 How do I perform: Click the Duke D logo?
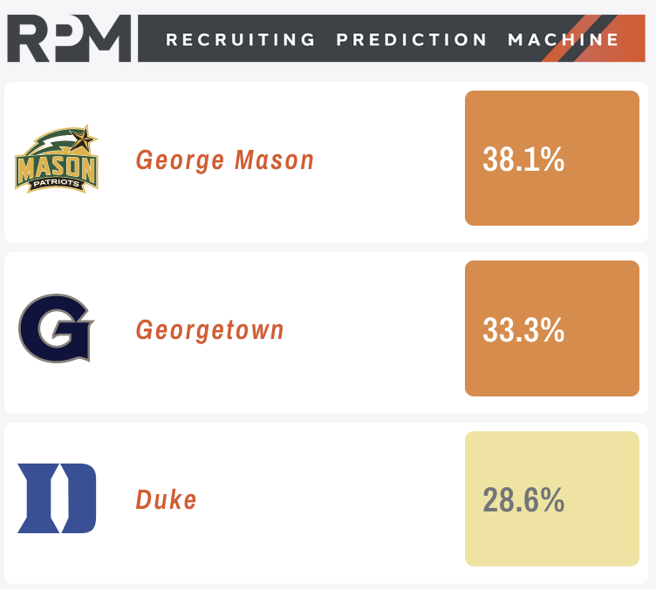(57, 498)
